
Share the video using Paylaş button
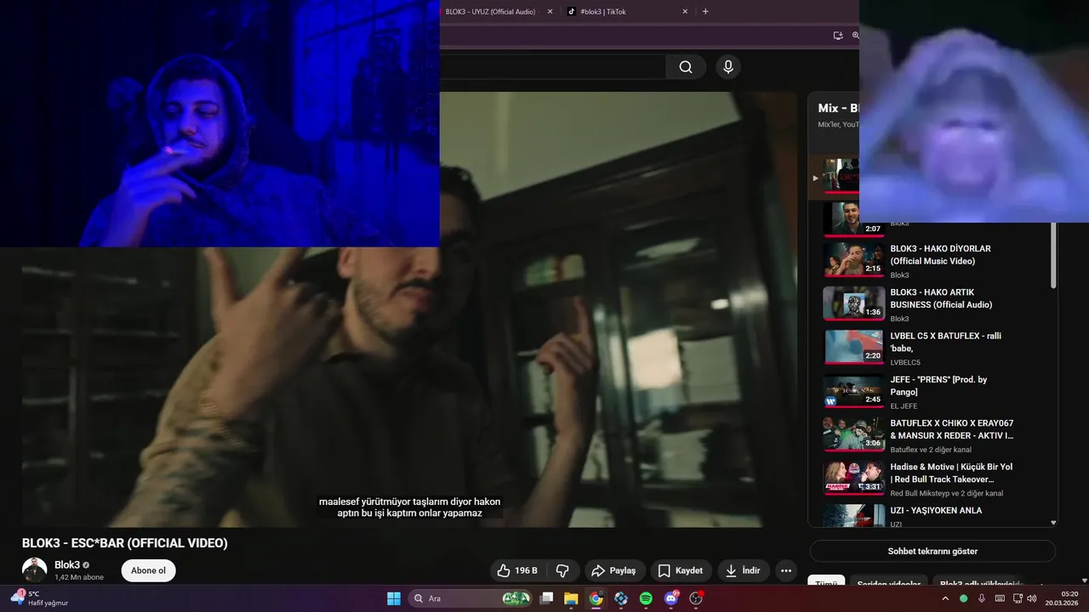click(613, 570)
